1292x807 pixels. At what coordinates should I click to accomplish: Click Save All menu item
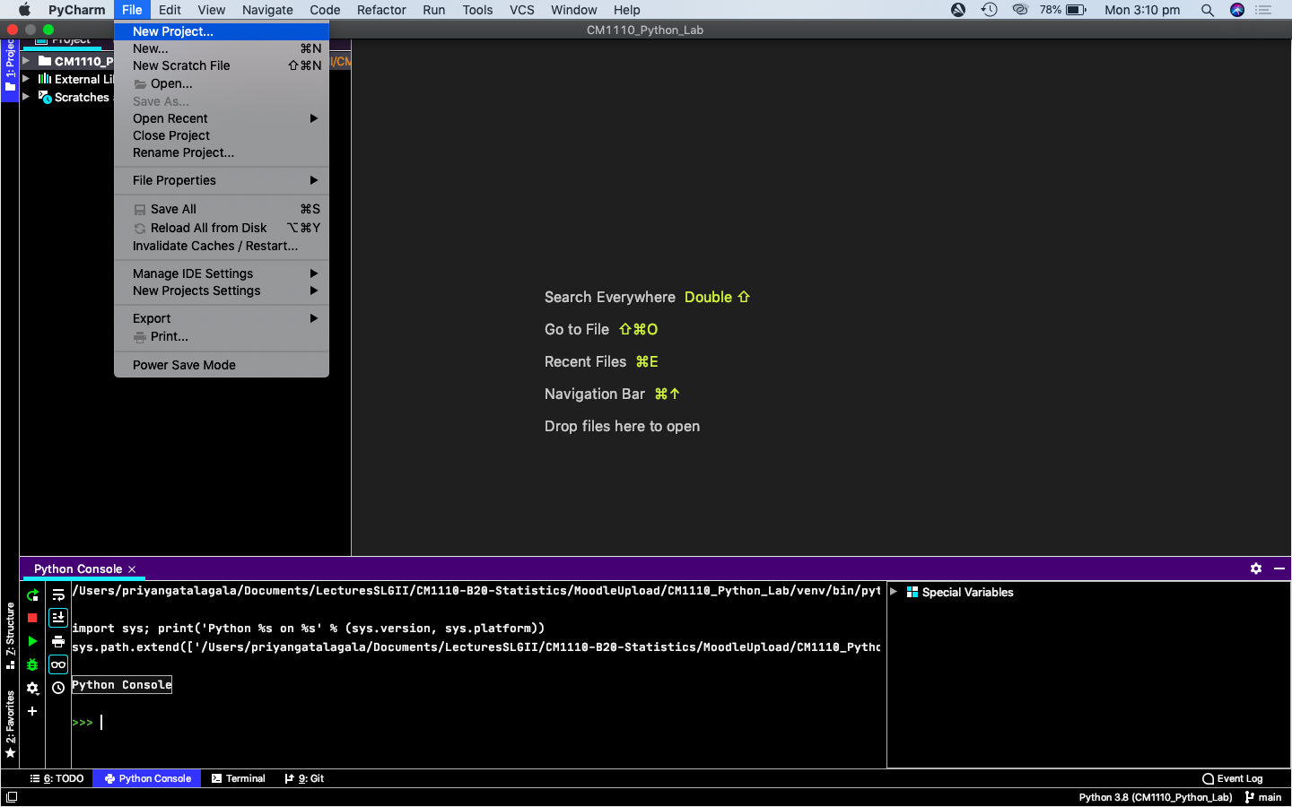(x=222, y=209)
